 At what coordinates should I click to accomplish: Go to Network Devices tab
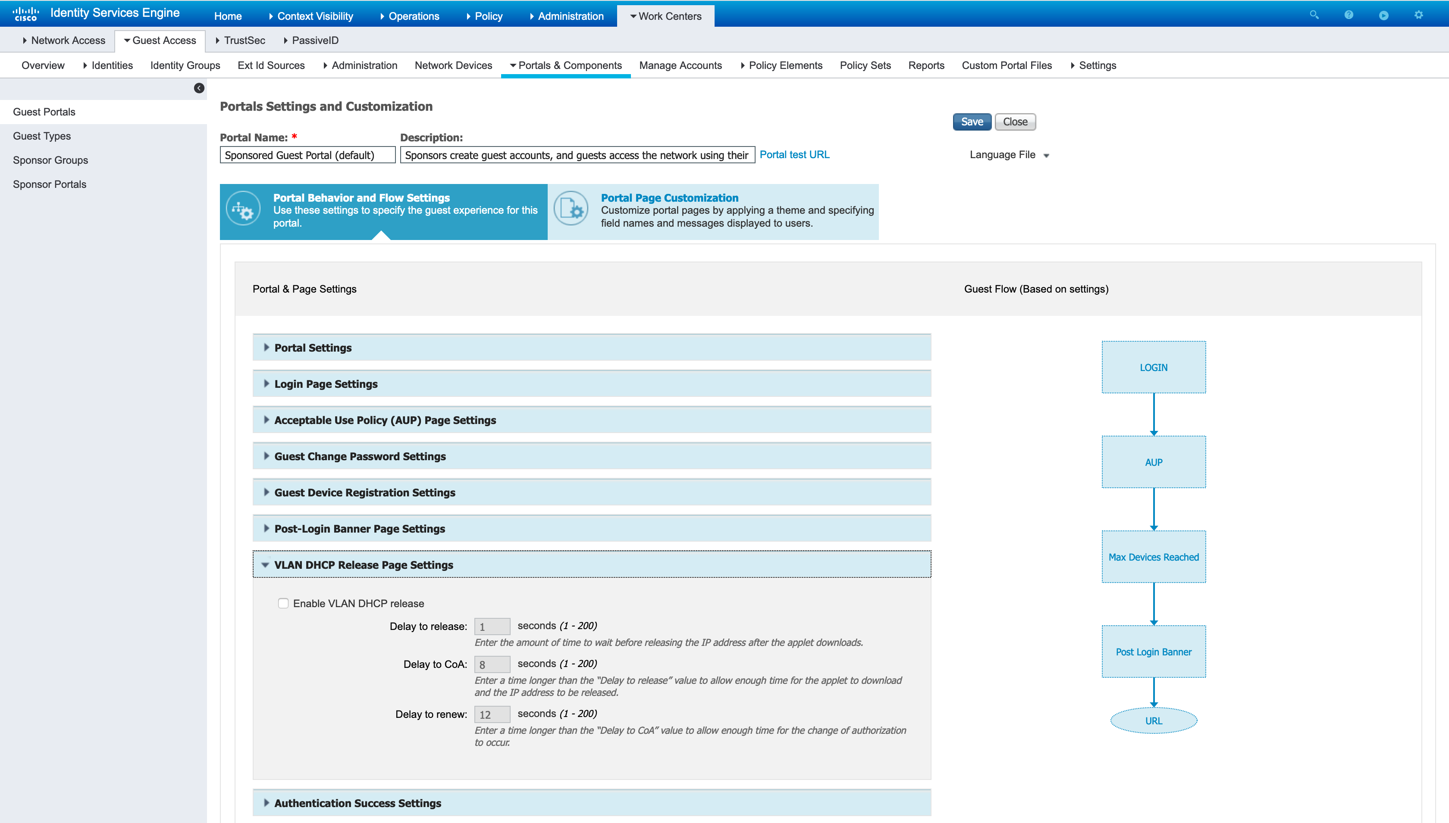[453, 65]
